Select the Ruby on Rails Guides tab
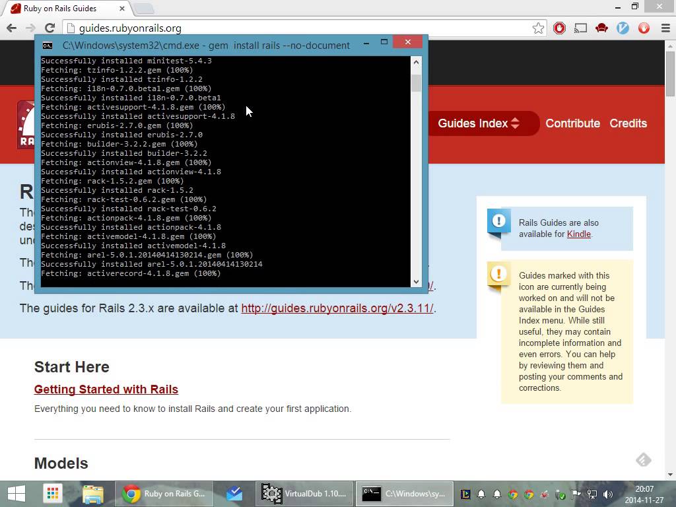Viewport: 676px width, 507px height. pos(67,8)
